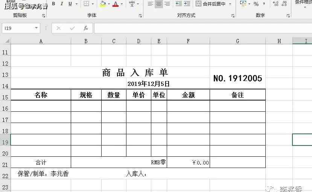The image size is (312, 192).
Task: Select the ￥0.00 total cell
Action: 188,162
